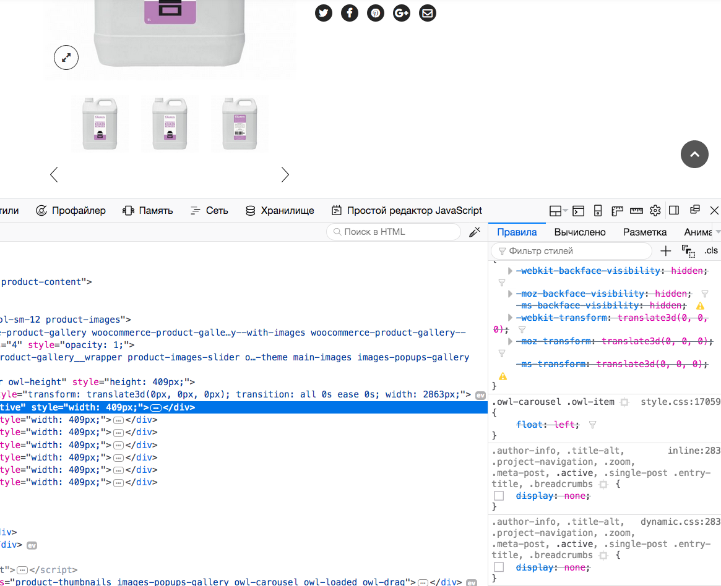Open the frame selection dropdown in the toolbox

pos(559,211)
